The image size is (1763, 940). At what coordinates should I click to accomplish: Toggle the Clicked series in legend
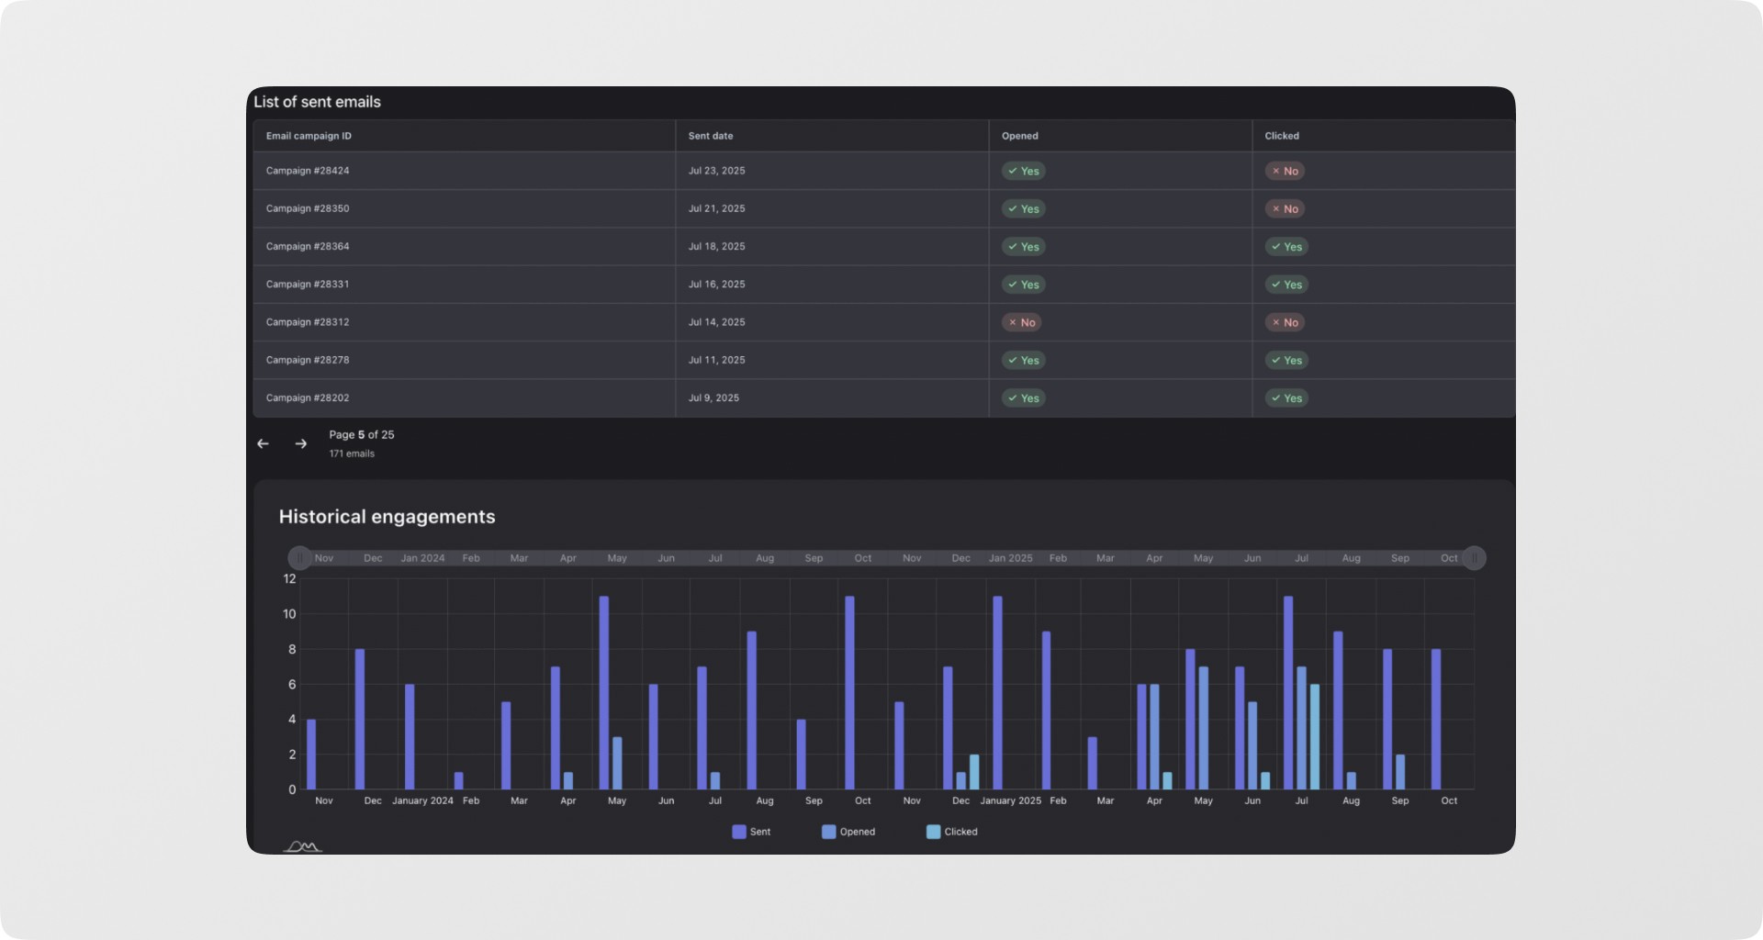click(x=952, y=832)
